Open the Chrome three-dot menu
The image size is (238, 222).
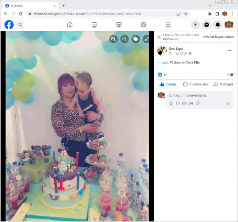pyautogui.click(x=232, y=14)
